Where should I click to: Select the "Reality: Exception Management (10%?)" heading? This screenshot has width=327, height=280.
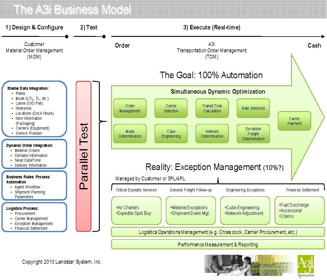214,167
